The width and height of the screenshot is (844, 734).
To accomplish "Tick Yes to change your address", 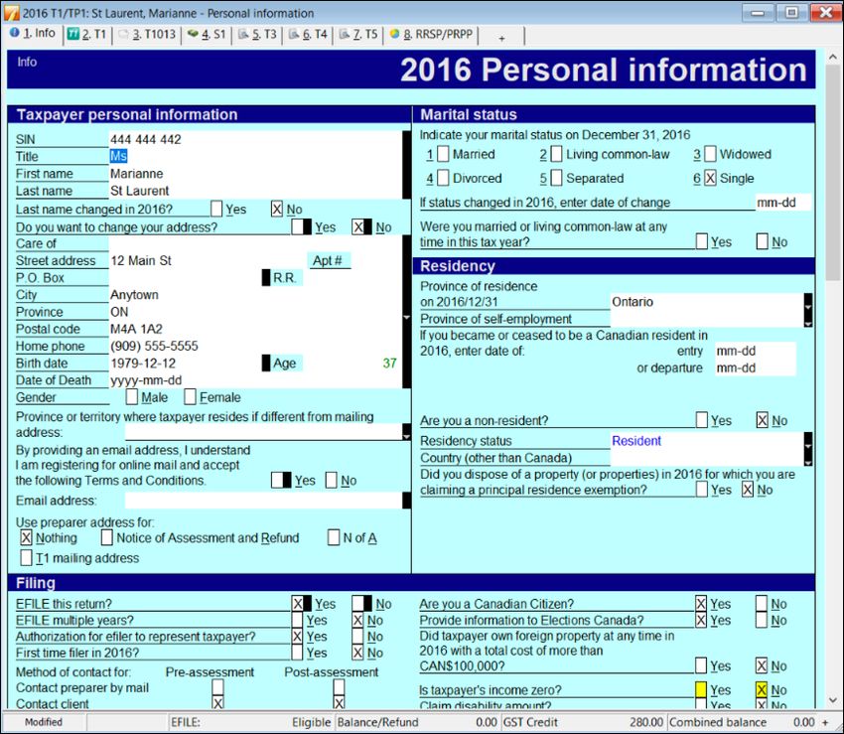I will (x=297, y=226).
